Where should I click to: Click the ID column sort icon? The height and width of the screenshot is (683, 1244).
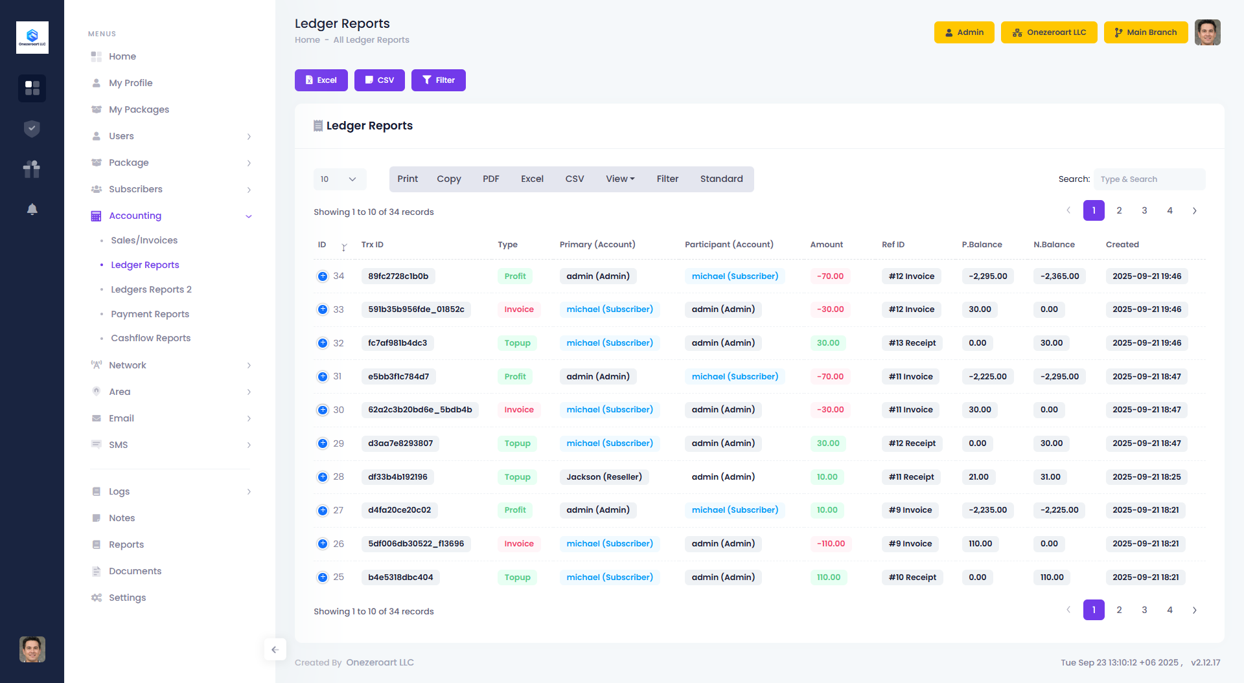click(344, 247)
